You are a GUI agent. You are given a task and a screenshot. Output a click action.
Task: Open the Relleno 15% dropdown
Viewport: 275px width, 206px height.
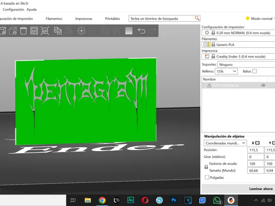click(x=226, y=71)
